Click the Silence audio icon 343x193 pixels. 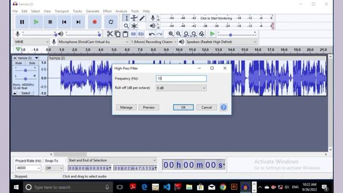click(x=141, y=34)
